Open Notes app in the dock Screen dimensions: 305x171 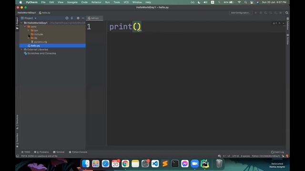135,163
